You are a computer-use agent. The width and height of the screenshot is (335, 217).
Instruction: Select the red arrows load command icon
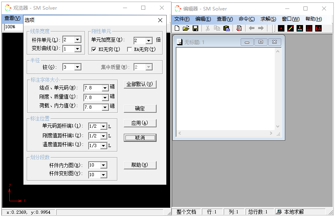click(x=309, y=28)
